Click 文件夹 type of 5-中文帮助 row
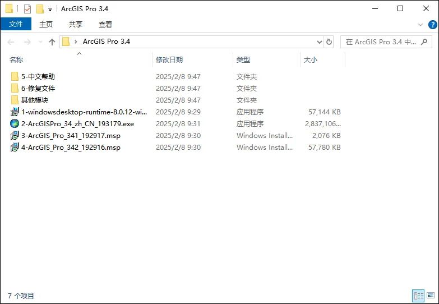 point(246,76)
